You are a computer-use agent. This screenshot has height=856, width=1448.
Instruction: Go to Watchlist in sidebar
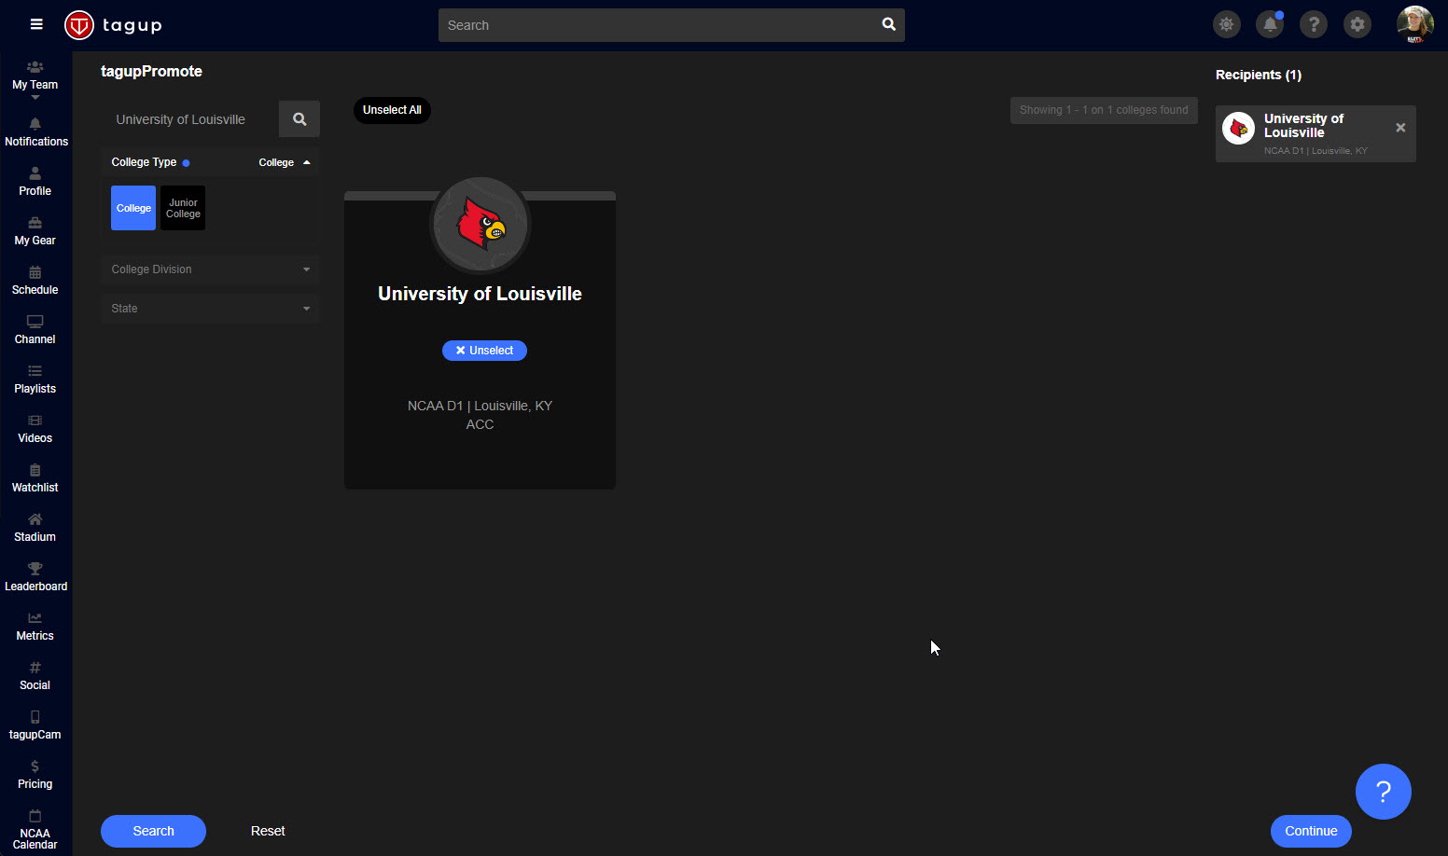35,478
